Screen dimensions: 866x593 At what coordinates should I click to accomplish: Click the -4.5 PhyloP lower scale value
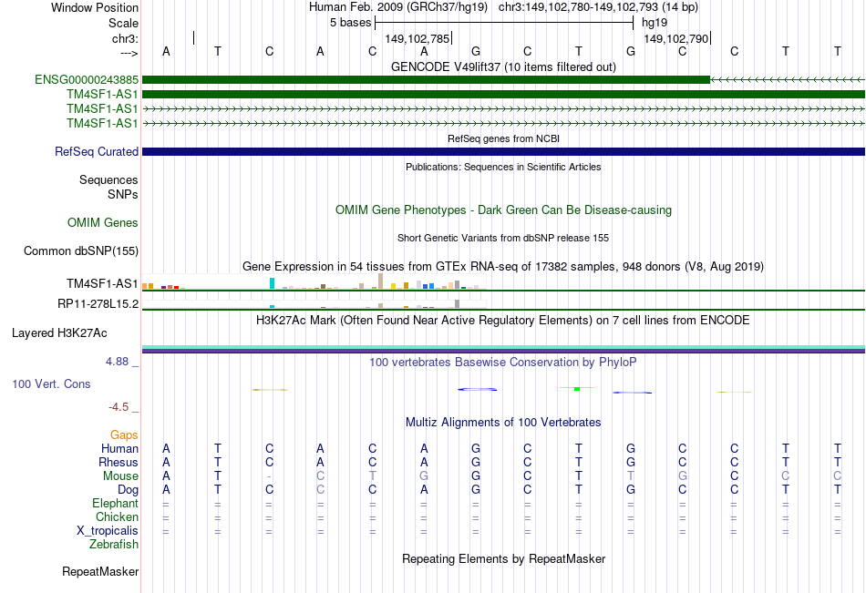pyautogui.click(x=119, y=407)
